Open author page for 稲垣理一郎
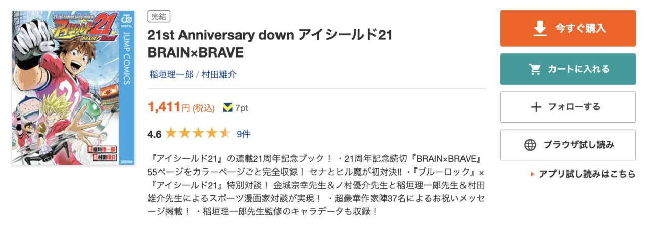 click(x=171, y=74)
